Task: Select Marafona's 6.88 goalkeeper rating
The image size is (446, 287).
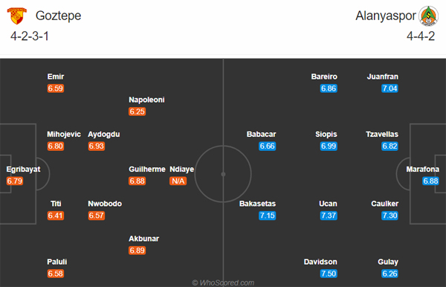Action: point(430,181)
